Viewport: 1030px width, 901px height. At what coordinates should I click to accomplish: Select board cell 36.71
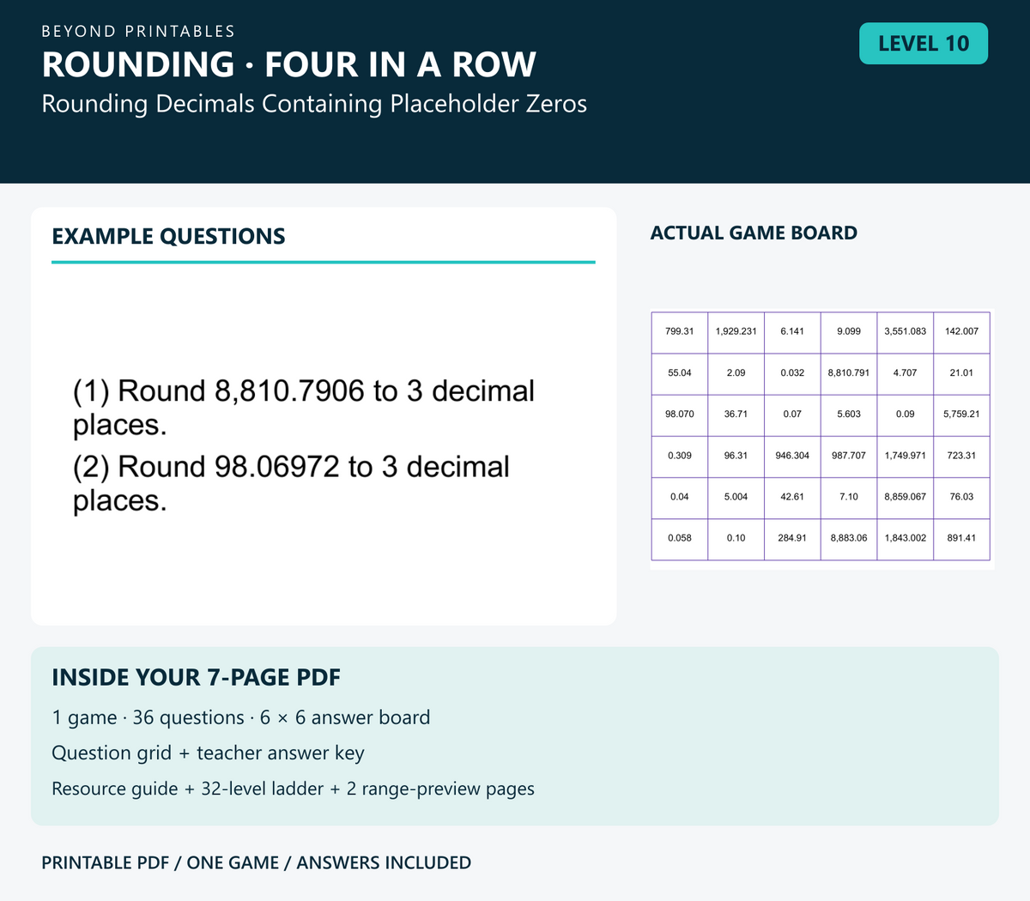pos(736,414)
